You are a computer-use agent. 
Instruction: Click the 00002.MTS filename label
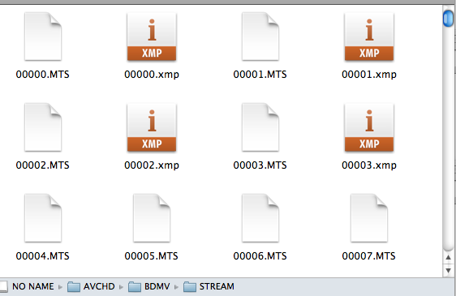[43, 165]
